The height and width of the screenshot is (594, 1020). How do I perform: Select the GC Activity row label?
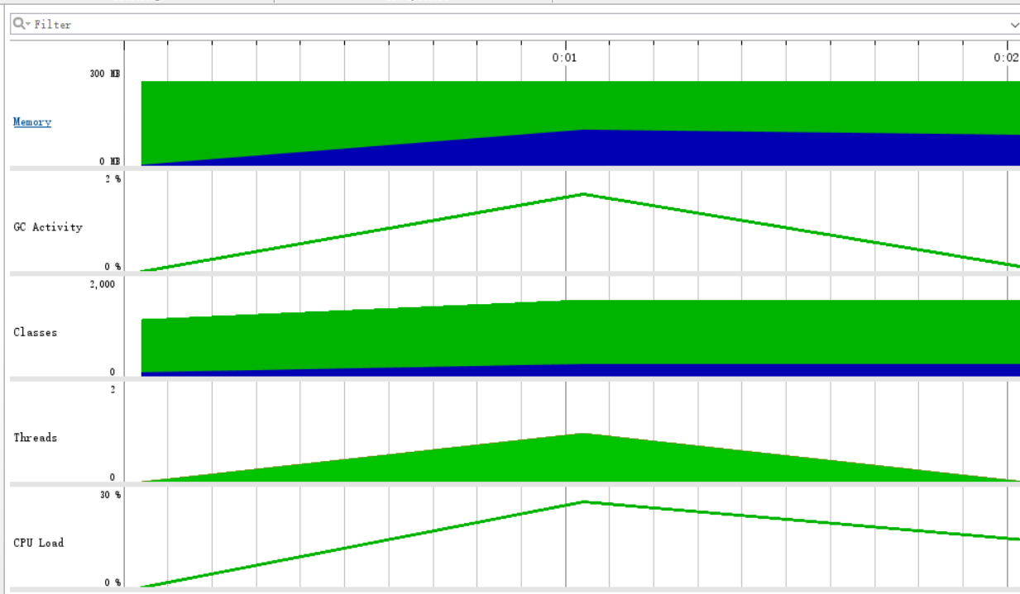pos(48,227)
